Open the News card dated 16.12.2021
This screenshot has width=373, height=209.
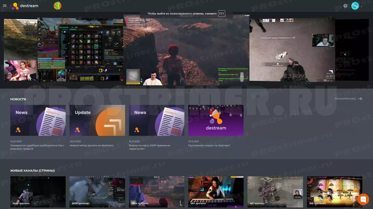(157, 120)
